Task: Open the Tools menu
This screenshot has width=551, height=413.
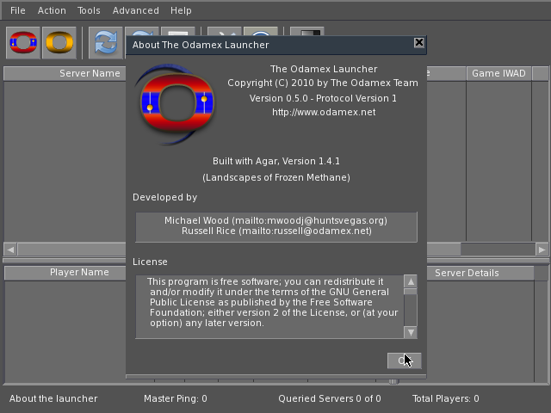Action: click(x=89, y=10)
